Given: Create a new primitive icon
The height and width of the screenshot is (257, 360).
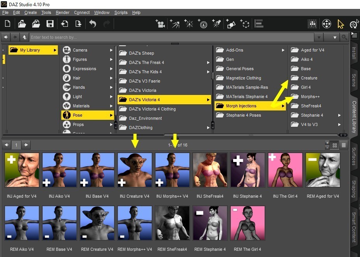Looking at the screenshot, I should click(x=231, y=24).
